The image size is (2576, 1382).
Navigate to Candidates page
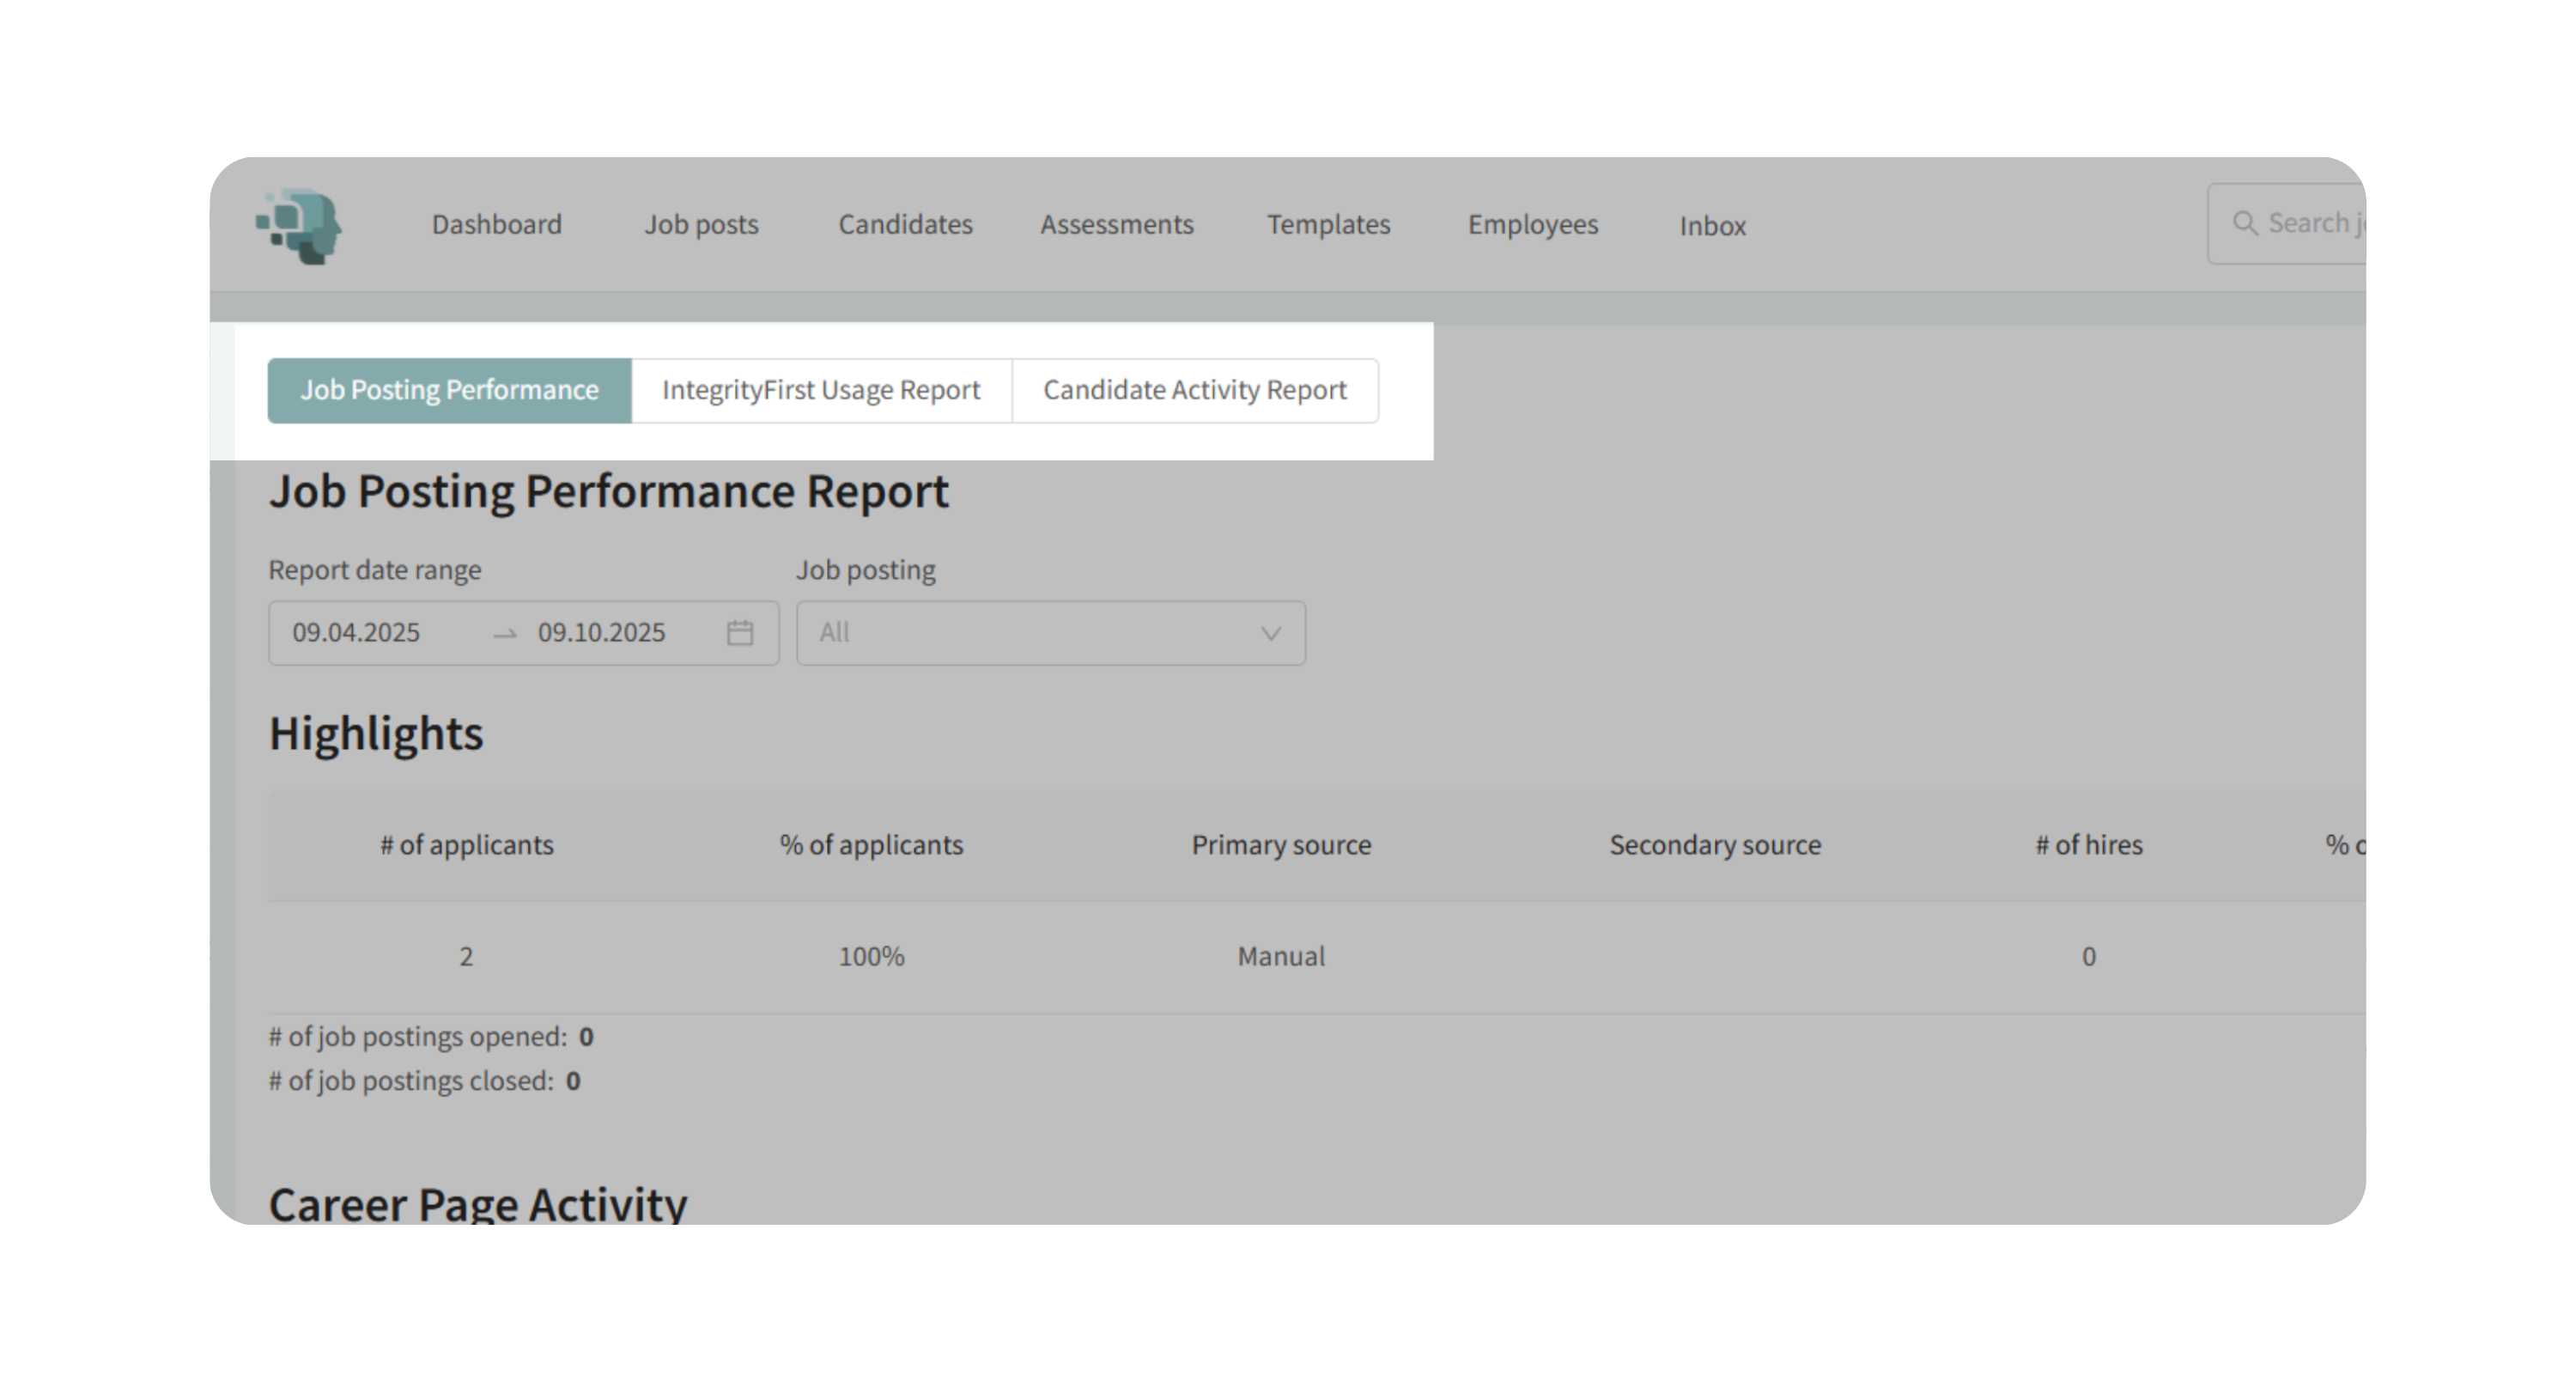pos(905,224)
